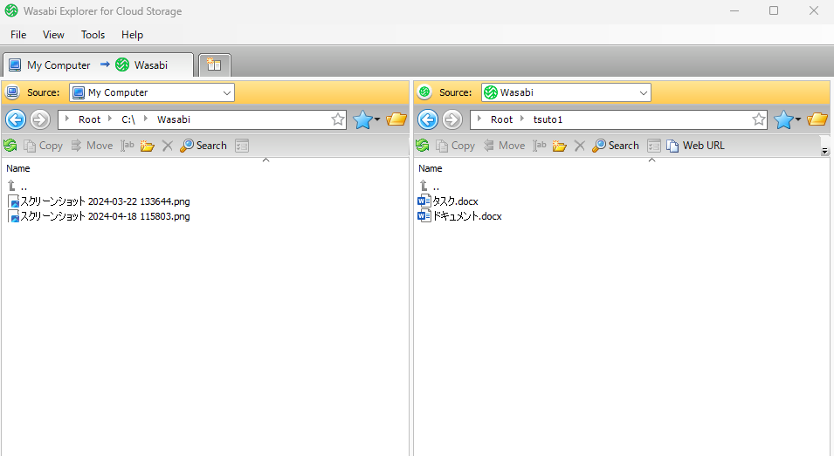Viewport: 834px width, 456px height.
Task: Open left pane favorites blue star dropdown
Action: tap(367, 119)
